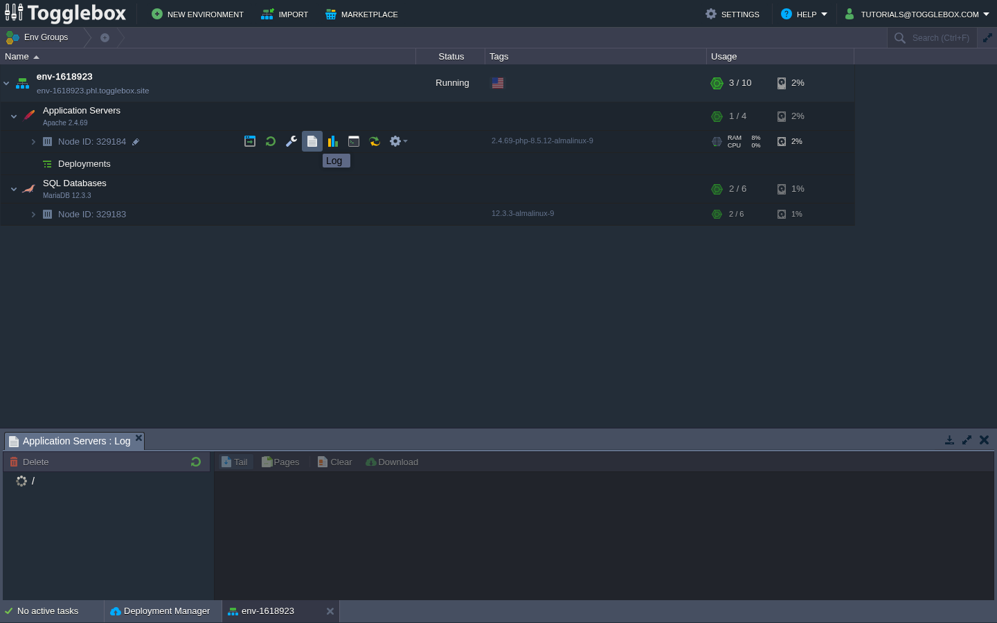Image resolution: width=997 pixels, height=623 pixels.
Task: Collapse the bottom log panel down
Action: pos(949,440)
